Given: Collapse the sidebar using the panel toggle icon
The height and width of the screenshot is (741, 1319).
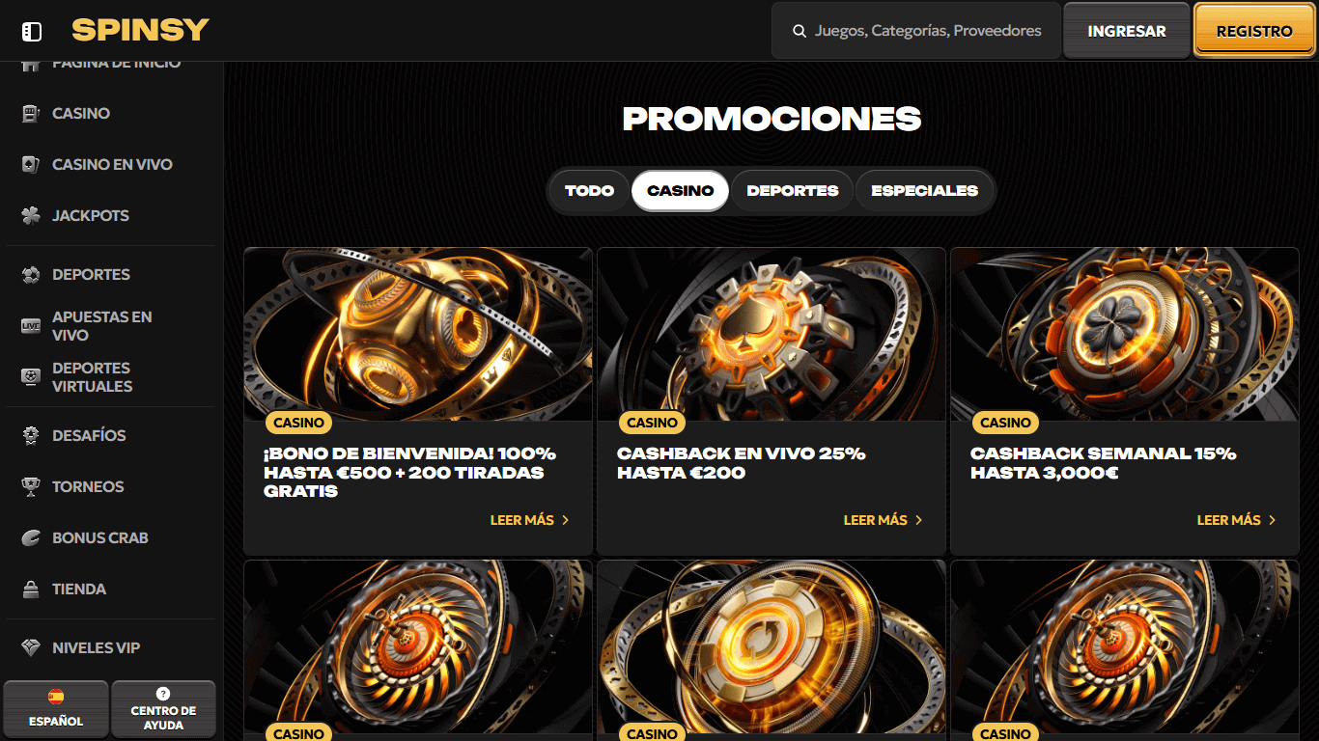Looking at the screenshot, I should click(x=32, y=32).
